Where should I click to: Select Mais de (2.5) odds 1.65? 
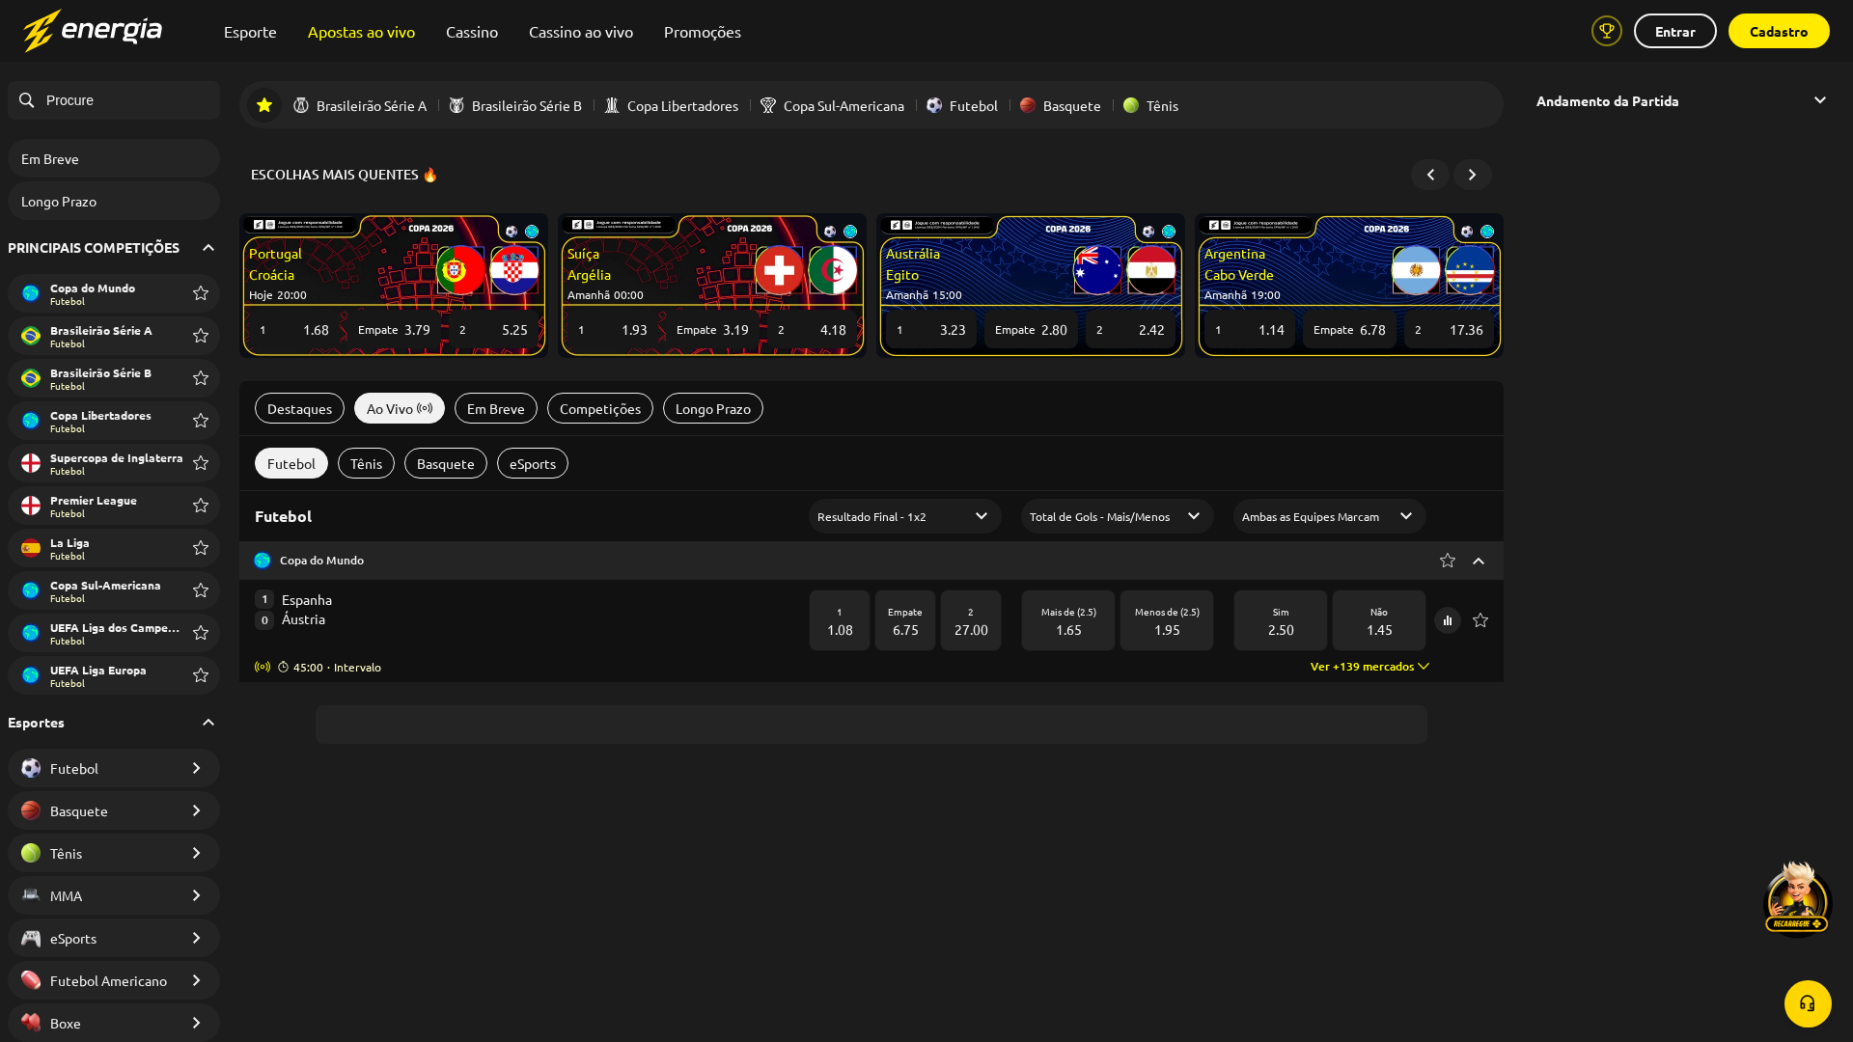pyautogui.click(x=1068, y=620)
